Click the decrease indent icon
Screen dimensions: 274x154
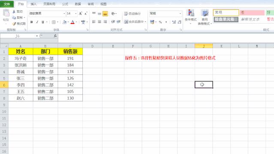click(113, 22)
